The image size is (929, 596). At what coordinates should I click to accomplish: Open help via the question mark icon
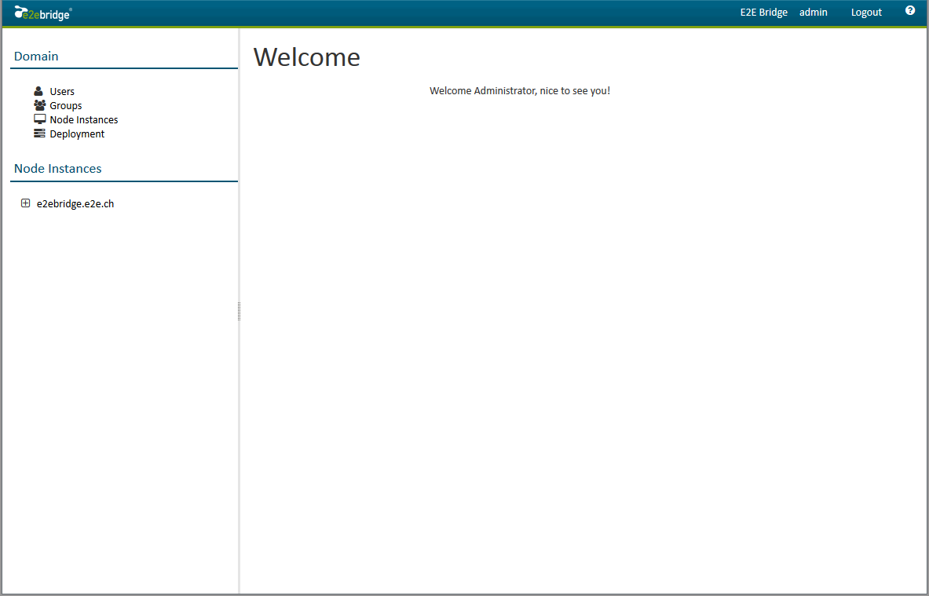tap(910, 9)
